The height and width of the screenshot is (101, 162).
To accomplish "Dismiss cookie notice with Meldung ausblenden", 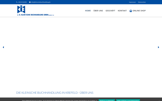I will [x=107, y=100].
